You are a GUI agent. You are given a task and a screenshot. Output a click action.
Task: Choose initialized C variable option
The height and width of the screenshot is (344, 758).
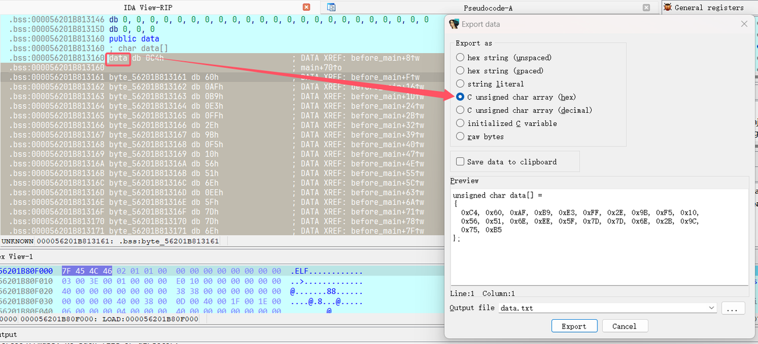[x=460, y=123]
